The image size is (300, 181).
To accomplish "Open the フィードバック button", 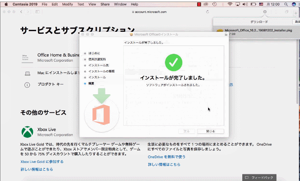I will click(259, 177).
